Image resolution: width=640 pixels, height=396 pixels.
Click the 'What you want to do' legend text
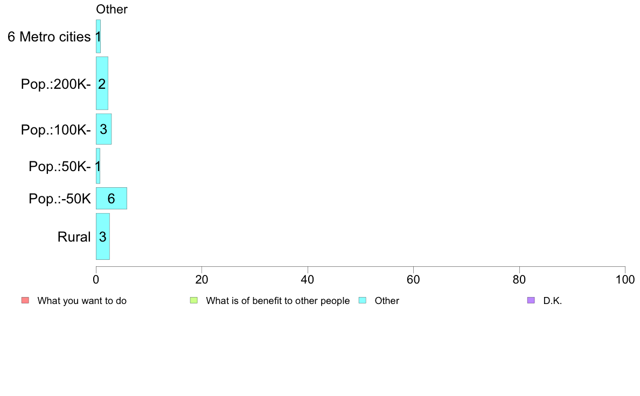(x=82, y=301)
